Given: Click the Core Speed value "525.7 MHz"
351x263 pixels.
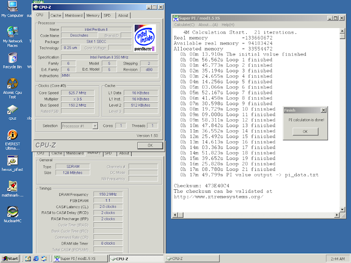Looking at the screenshot, I should coord(78,93).
